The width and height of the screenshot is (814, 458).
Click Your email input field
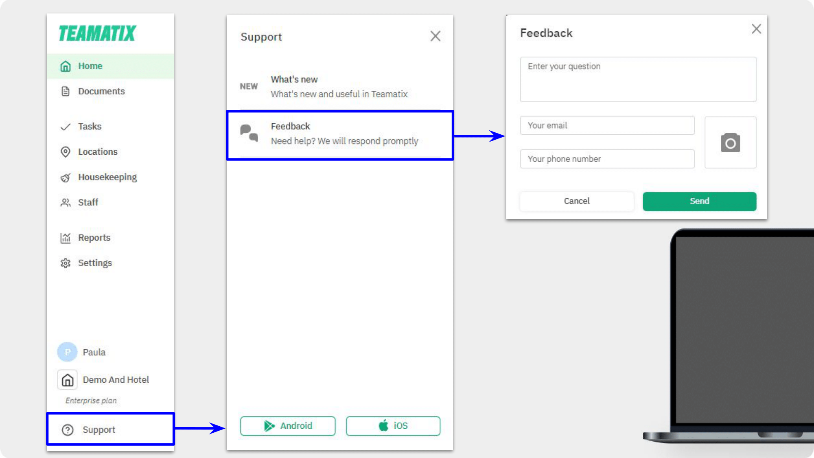[607, 125]
